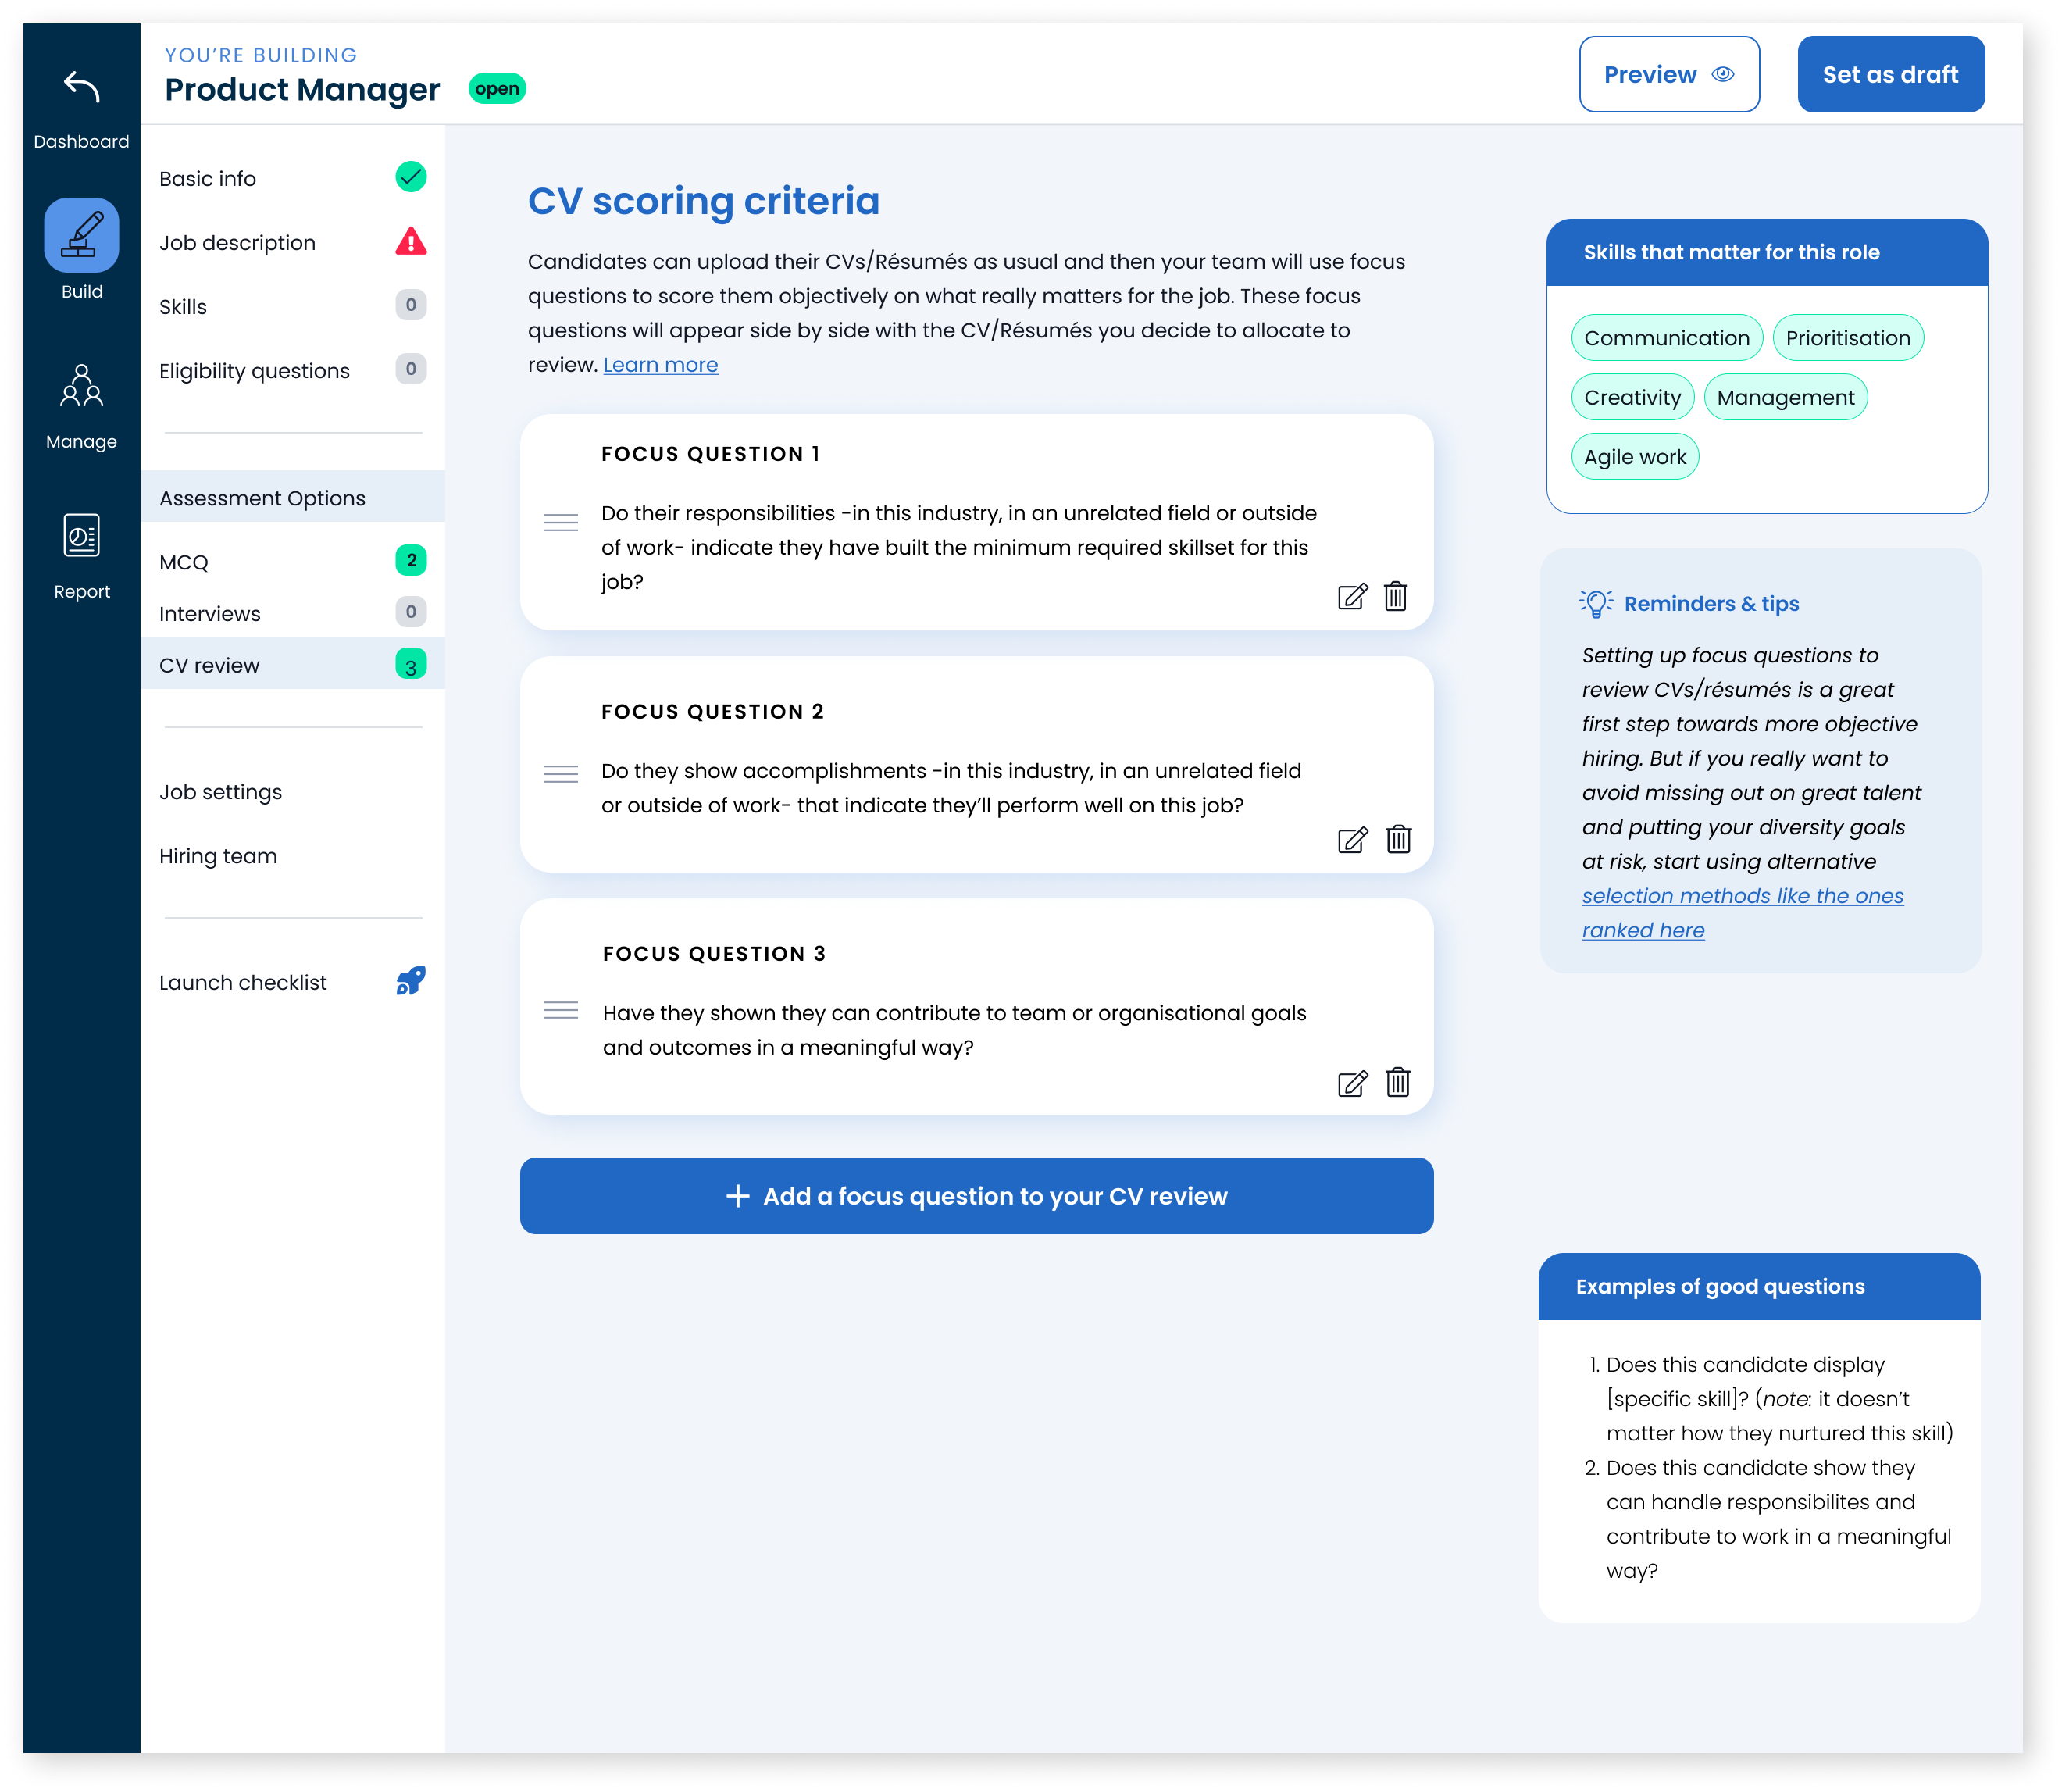The image size is (2062, 1792).
Task: Delete Focus Question 2 with trash icon
Action: pyautogui.click(x=1398, y=839)
